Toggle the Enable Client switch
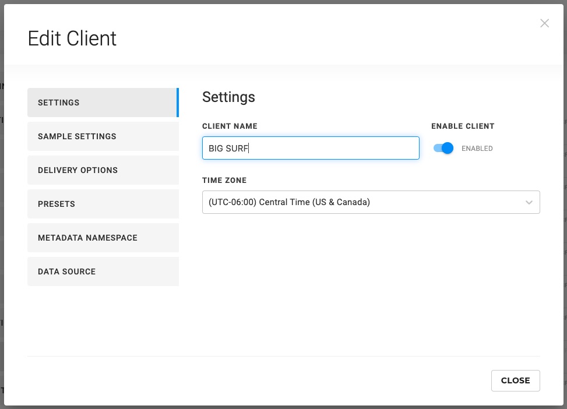Image resolution: width=567 pixels, height=409 pixels. click(443, 149)
